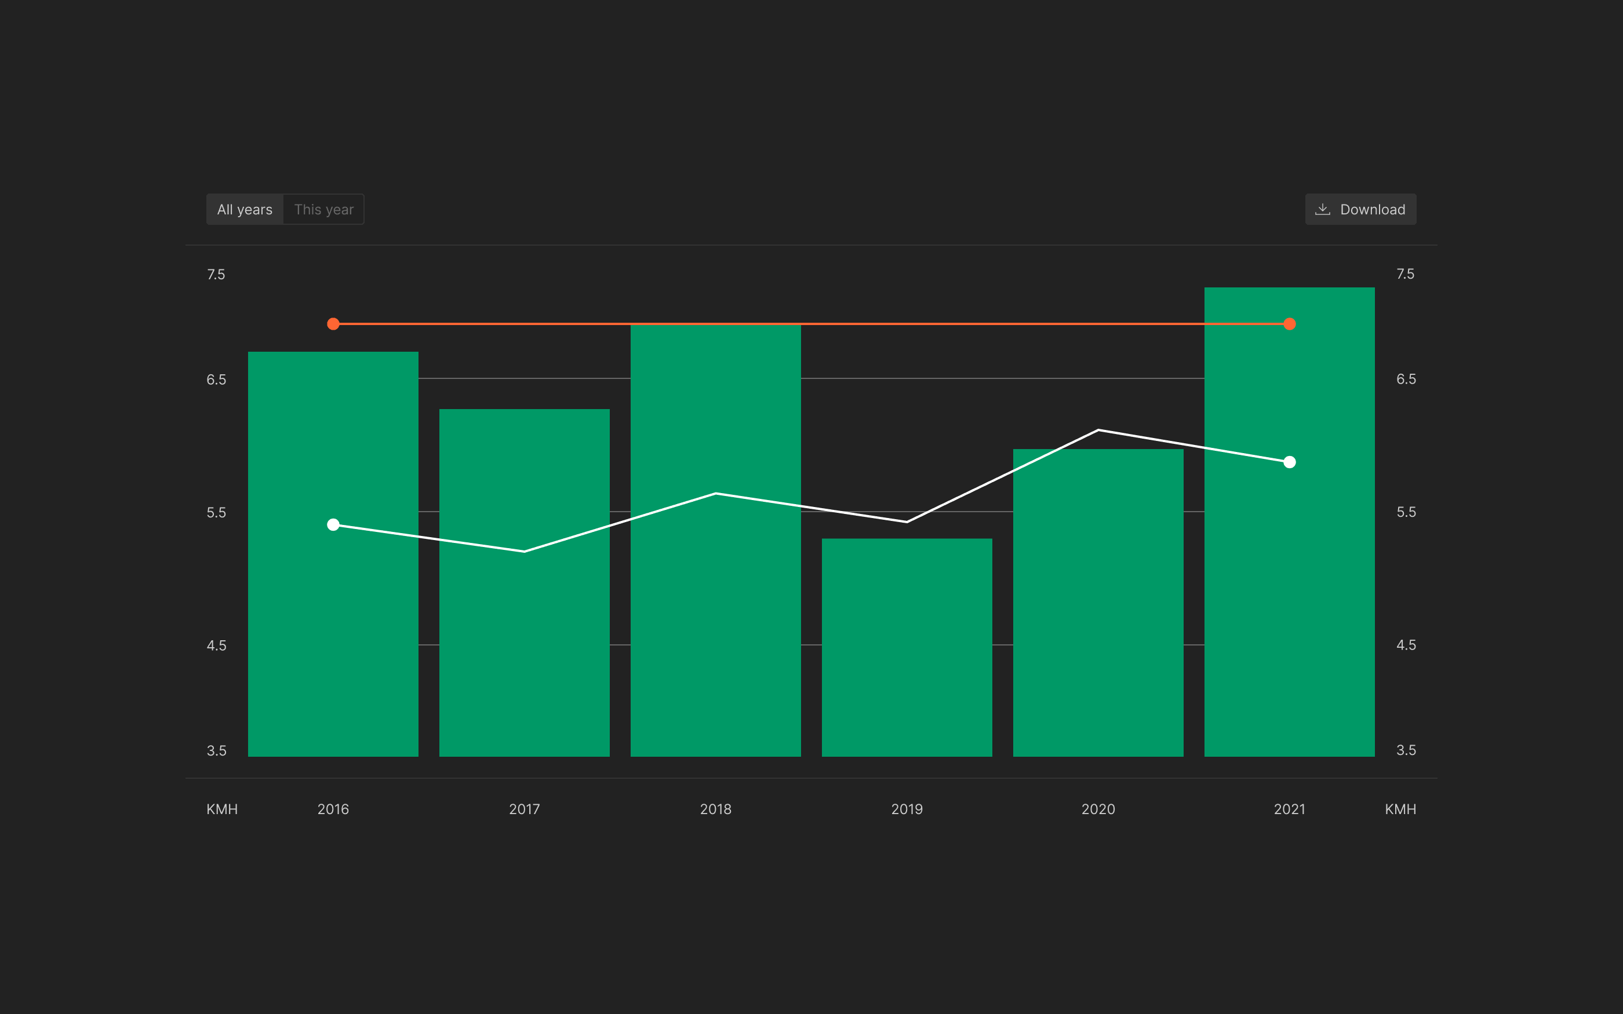
Task: Click the 2021 axis label
Action: click(x=1289, y=809)
